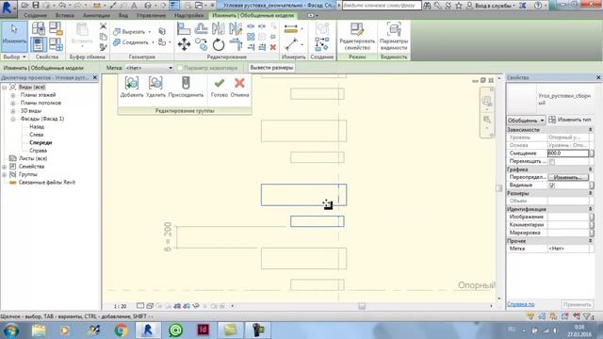Open the Вид ribbon tab
The width and height of the screenshot is (603, 339).
point(123,15)
